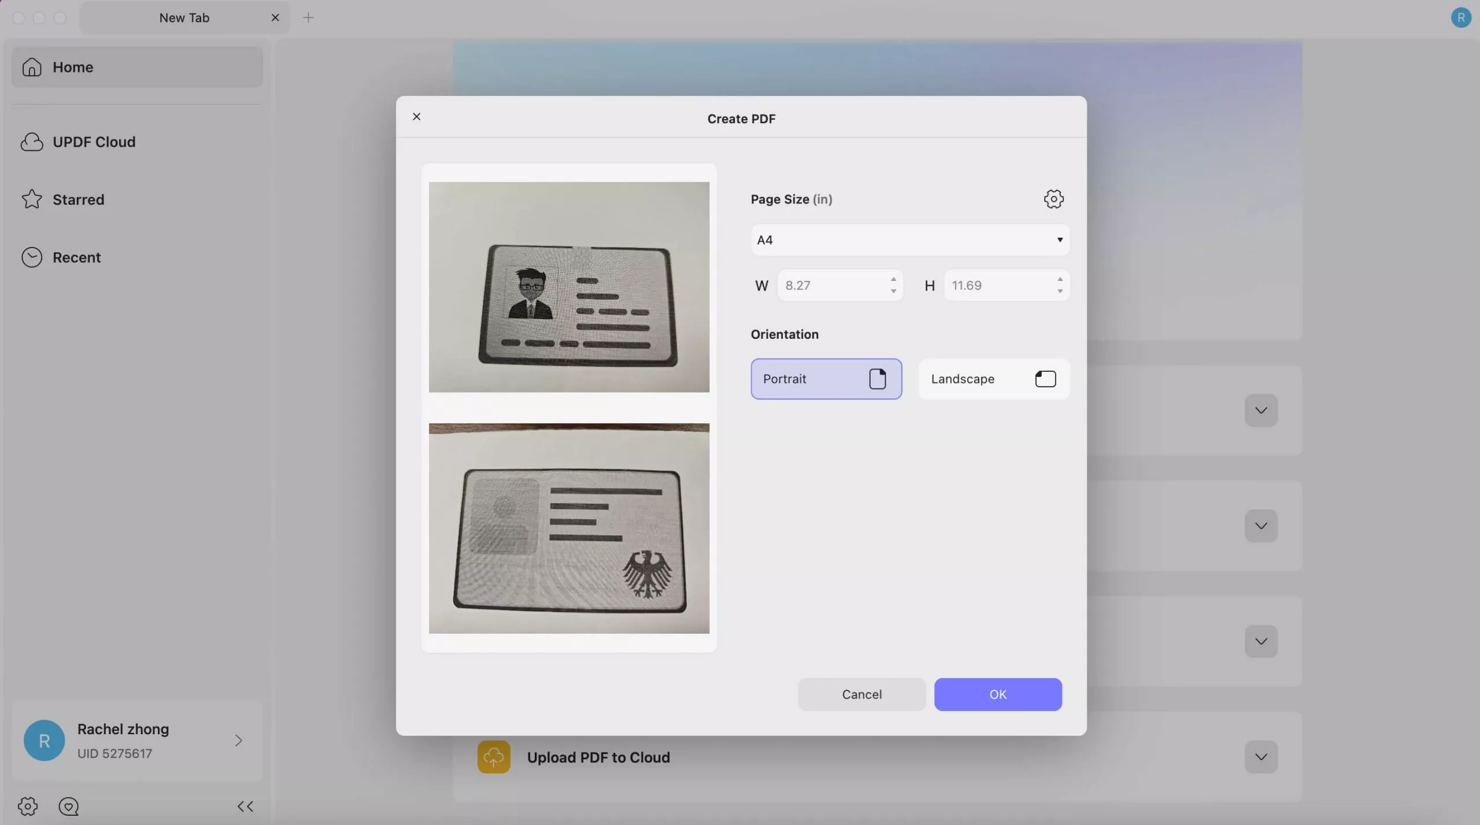Open app settings via gear icon
The image size is (1480, 825).
[x=27, y=806]
